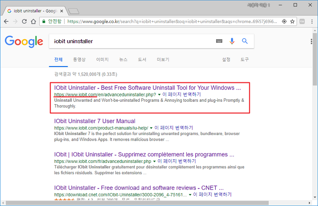Switch to the 도서 tab
Screen dimensions: 318x206
click(x=142, y=60)
